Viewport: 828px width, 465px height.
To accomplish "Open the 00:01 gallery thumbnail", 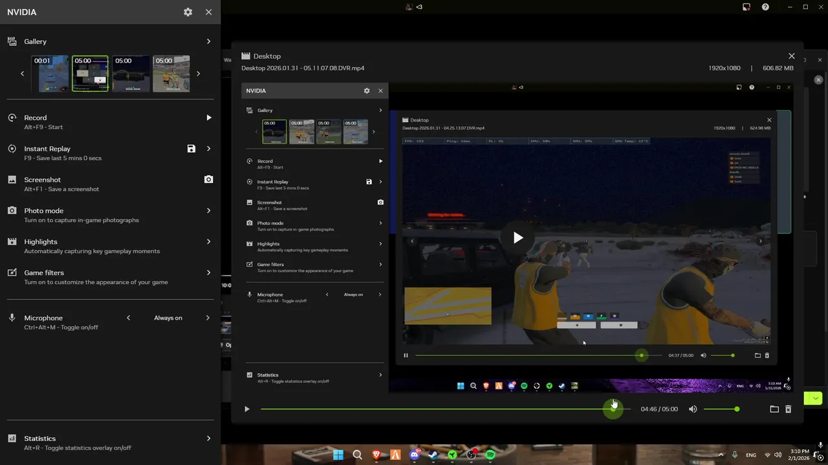I will tap(50, 74).
